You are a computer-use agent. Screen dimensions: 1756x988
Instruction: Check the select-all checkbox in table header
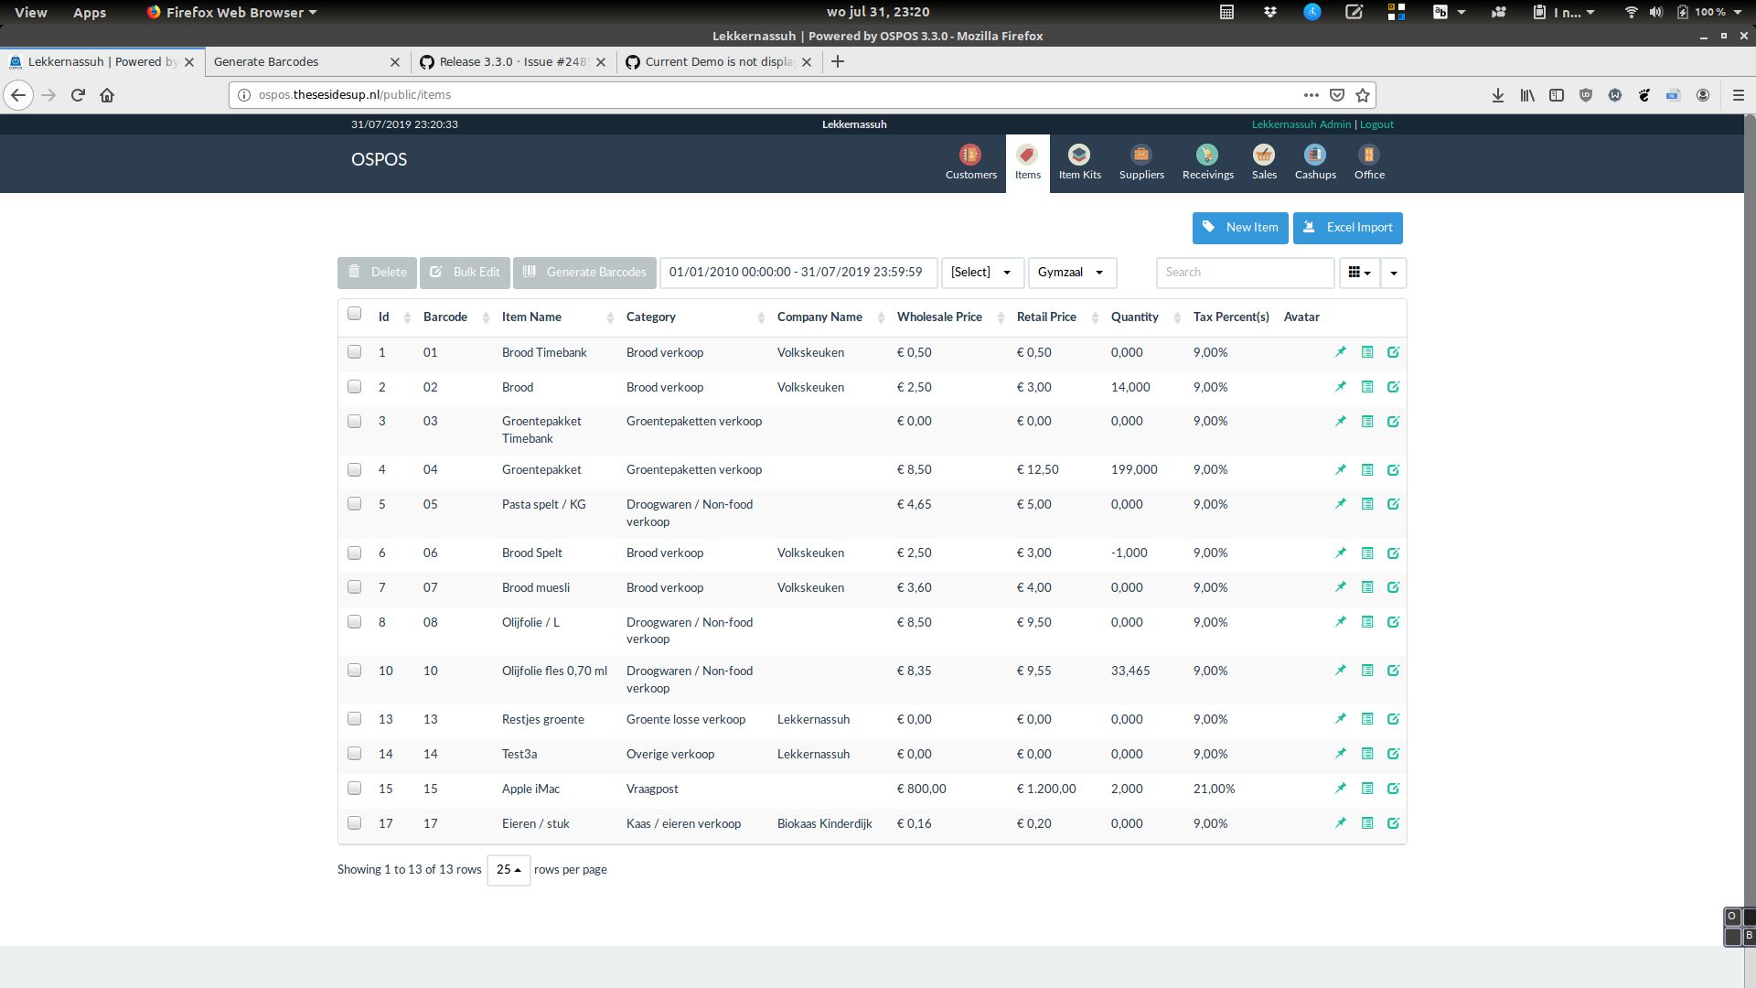click(x=354, y=314)
